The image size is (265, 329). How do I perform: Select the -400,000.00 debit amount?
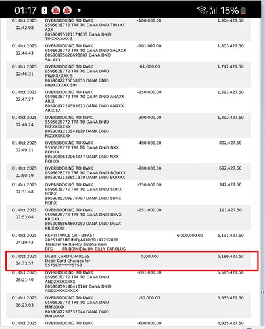coord(149,143)
